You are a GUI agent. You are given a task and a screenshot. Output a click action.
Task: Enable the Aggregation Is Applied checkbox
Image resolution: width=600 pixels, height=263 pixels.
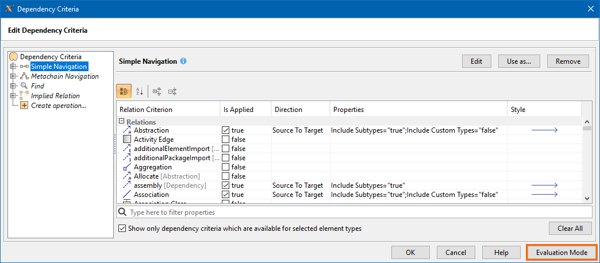(x=226, y=167)
